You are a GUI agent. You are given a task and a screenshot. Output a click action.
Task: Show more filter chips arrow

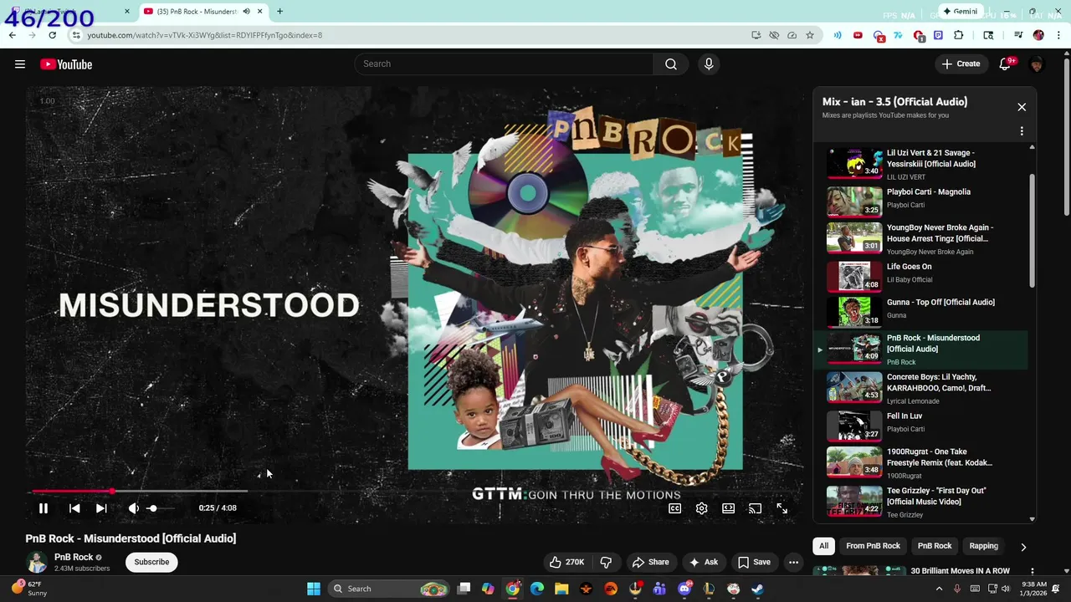click(x=1023, y=547)
